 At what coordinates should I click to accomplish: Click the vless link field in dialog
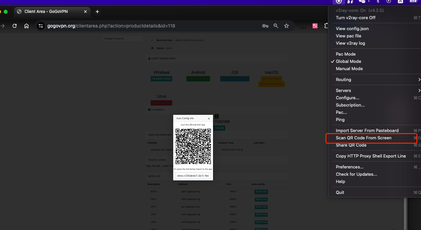[x=193, y=176]
